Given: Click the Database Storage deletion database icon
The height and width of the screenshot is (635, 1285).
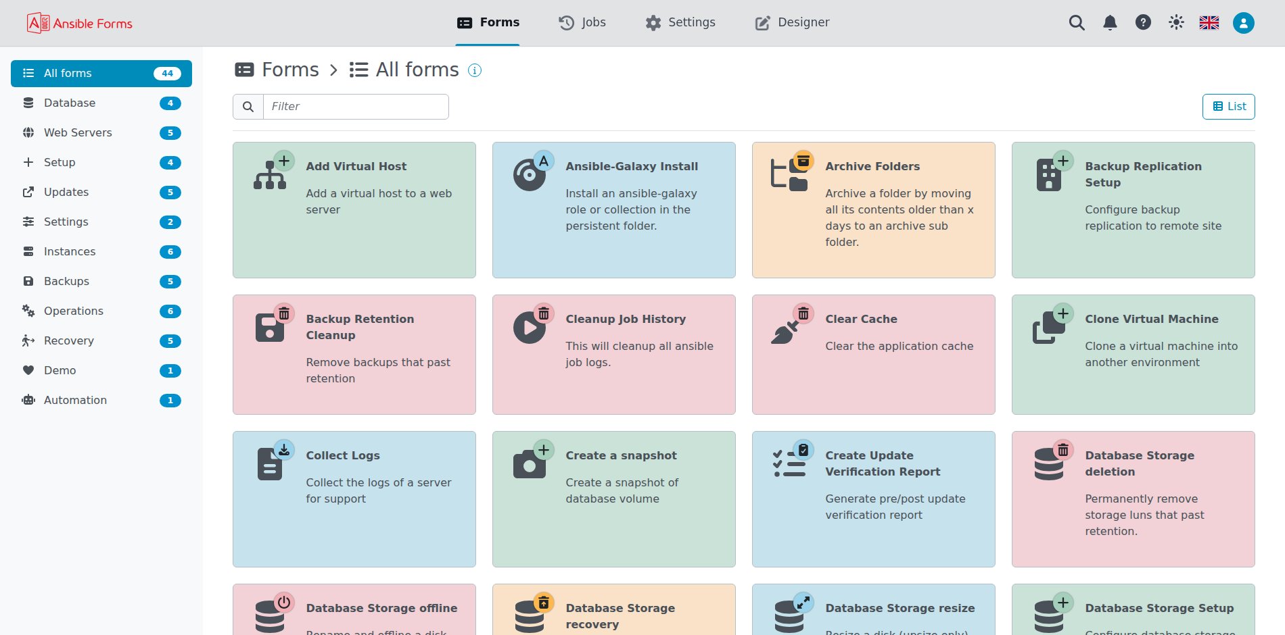Looking at the screenshot, I should (x=1049, y=464).
